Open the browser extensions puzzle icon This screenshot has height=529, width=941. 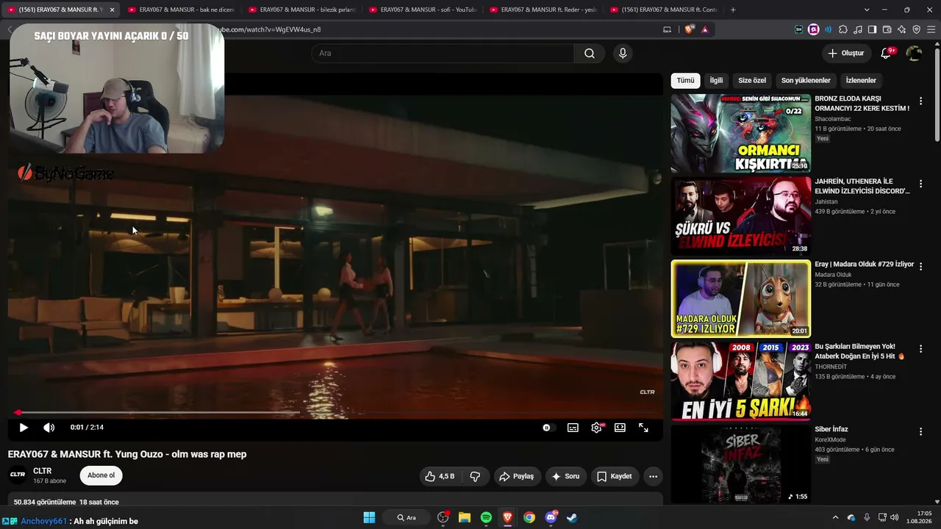tap(843, 29)
